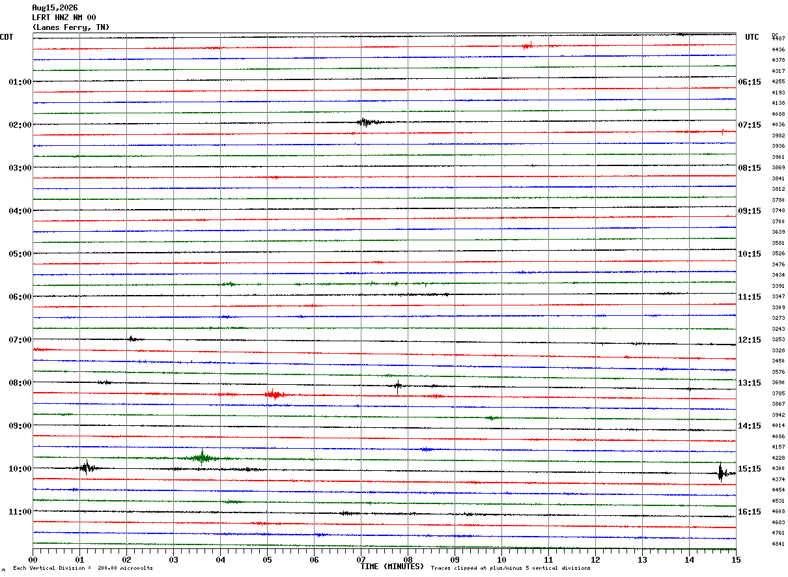
Task: Click the 14:15 UTC time label
Action: (x=750, y=426)
